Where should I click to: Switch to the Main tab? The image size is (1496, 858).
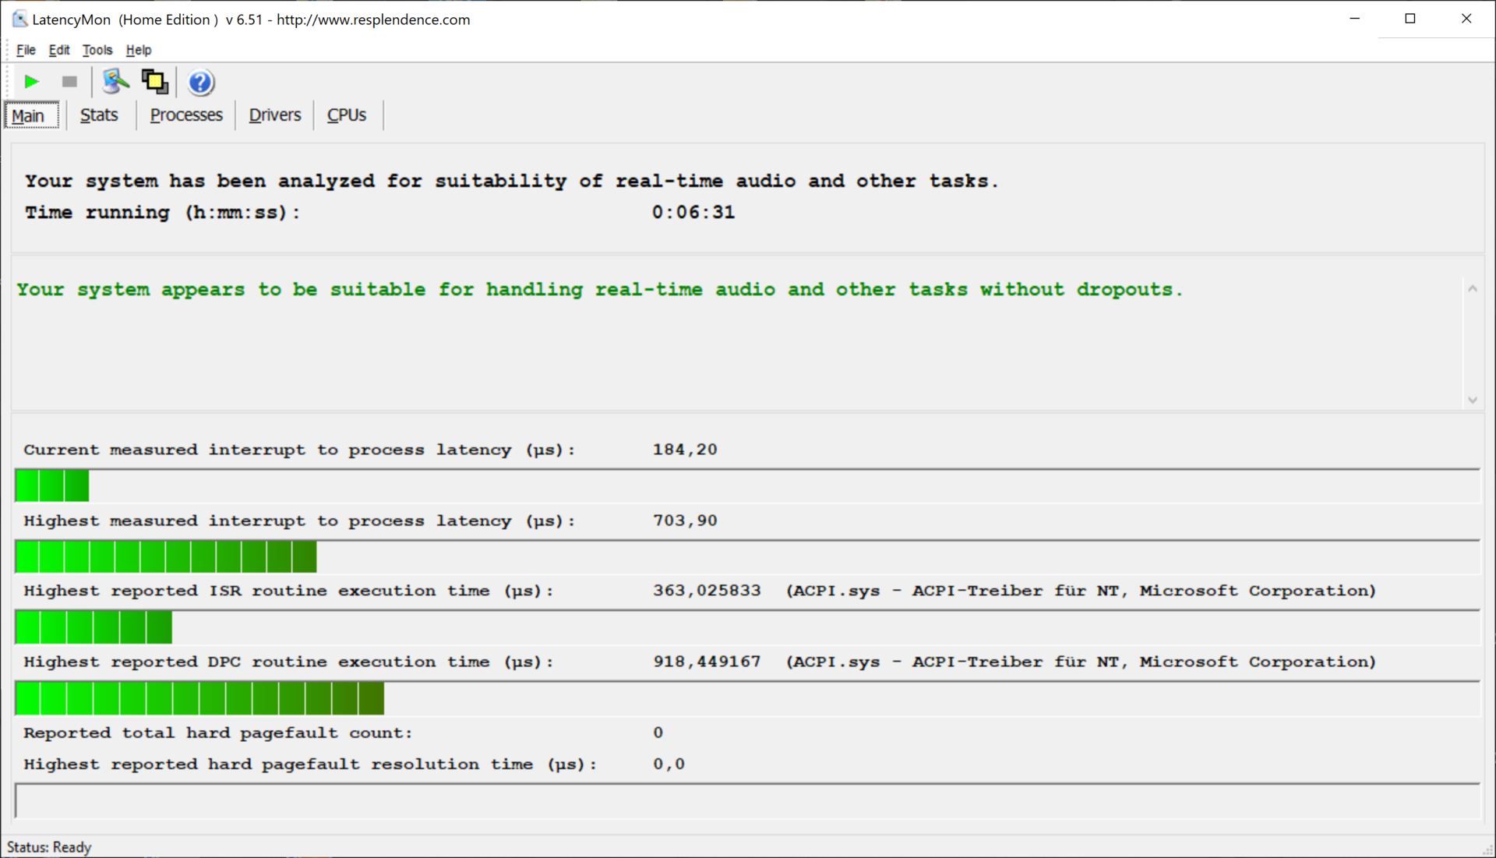[x=29, y=115]
